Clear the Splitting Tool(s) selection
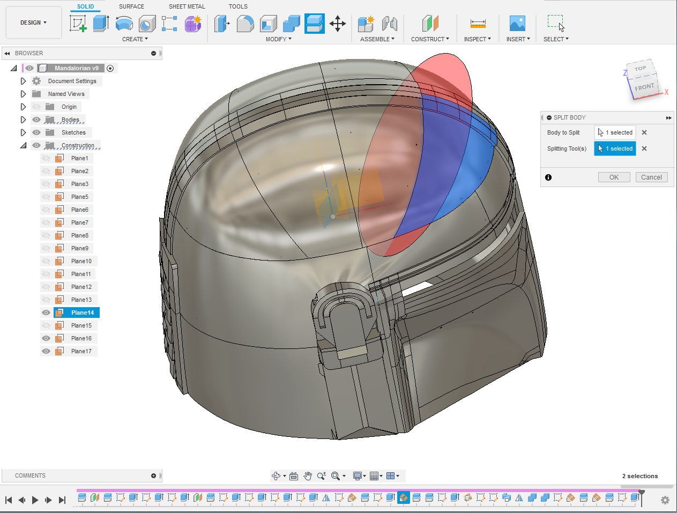The width and height of the screenshot is (677, 513). (x=644, y=148)
